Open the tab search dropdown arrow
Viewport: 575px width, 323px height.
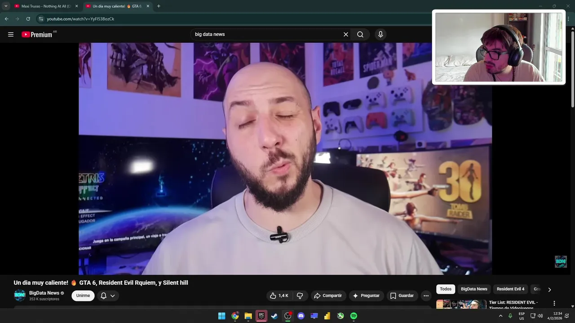coord(6,6)
